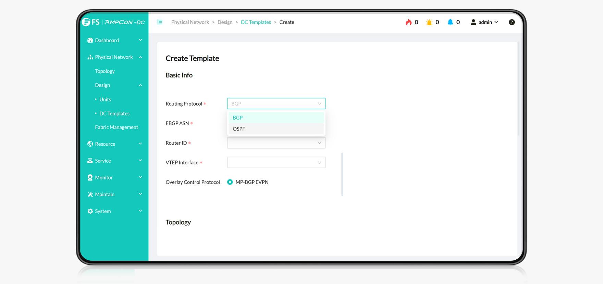Open the VTEP Interface dropdown
The image size is (603, 284).
click(276, 162)
